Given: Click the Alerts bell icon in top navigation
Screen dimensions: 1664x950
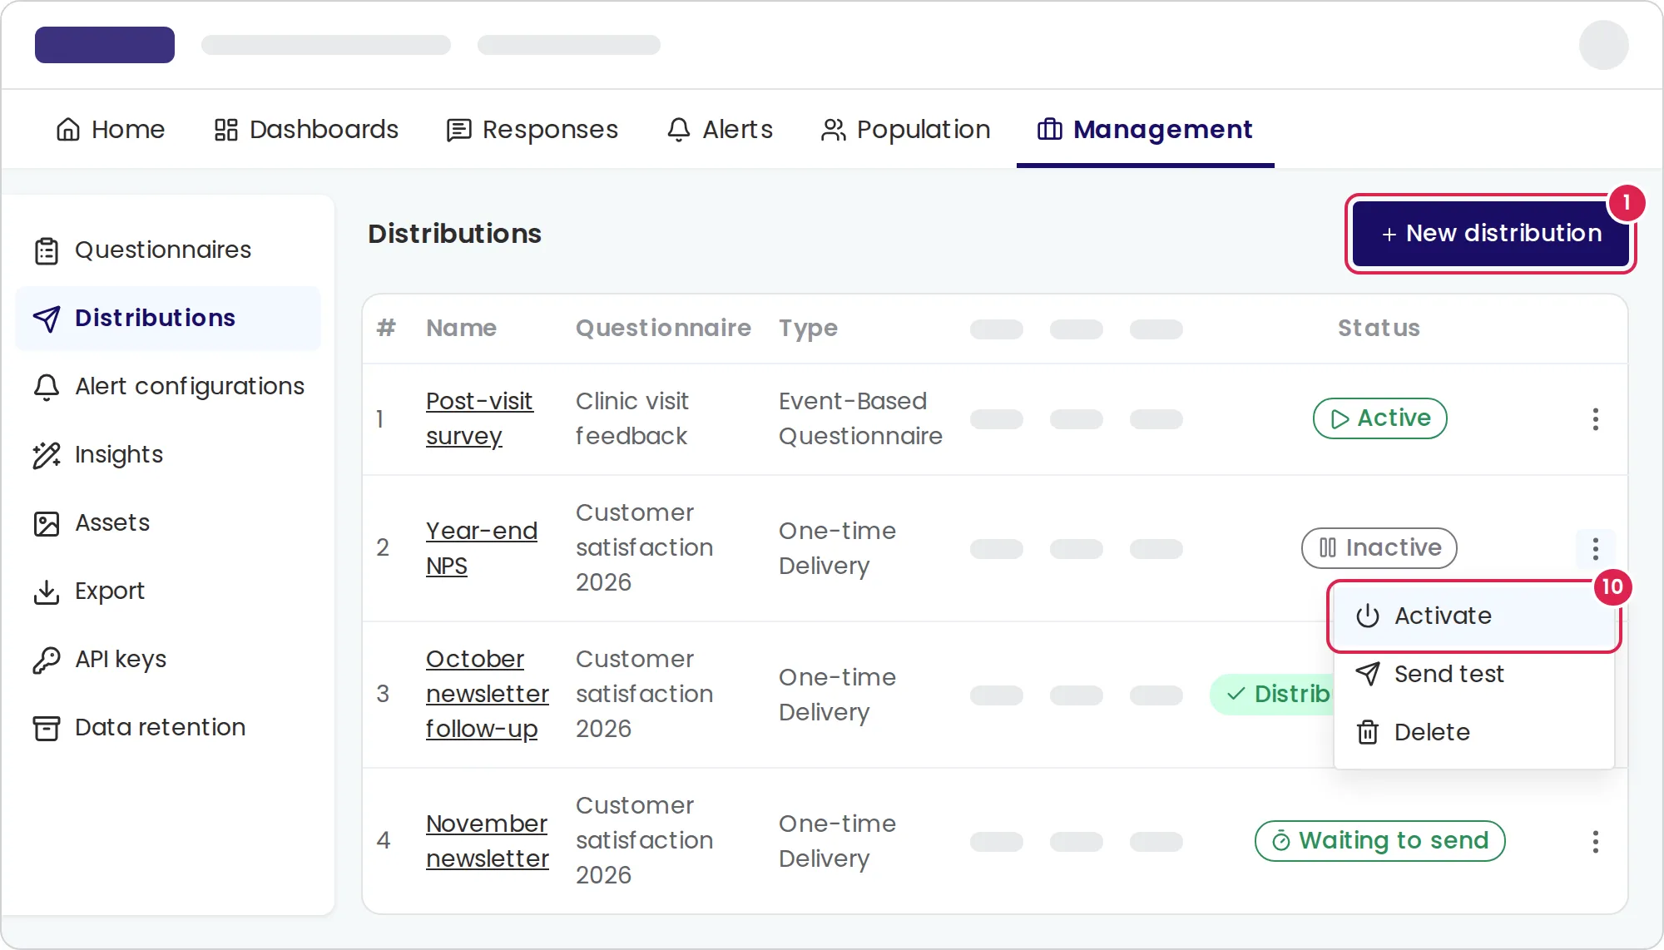Looking at the screenshot, I should [679, 130].
